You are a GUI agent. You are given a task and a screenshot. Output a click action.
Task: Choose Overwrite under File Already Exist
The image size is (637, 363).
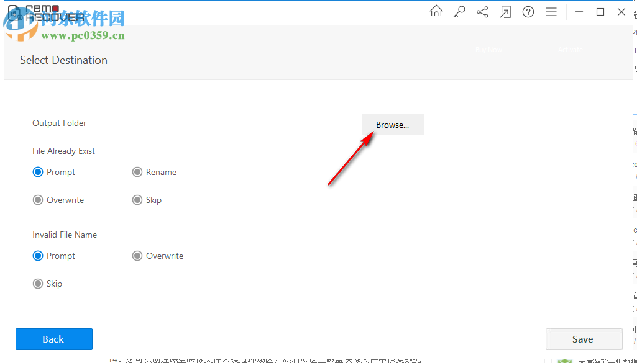click(38, 200)
